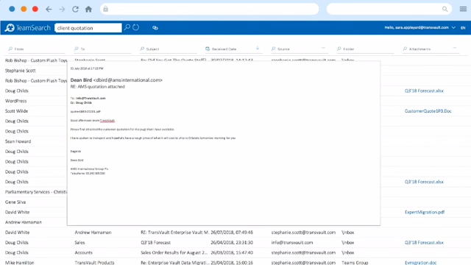
Task: Click recipient Andrew Hamaman in the To column
Action: pos(93,233)
